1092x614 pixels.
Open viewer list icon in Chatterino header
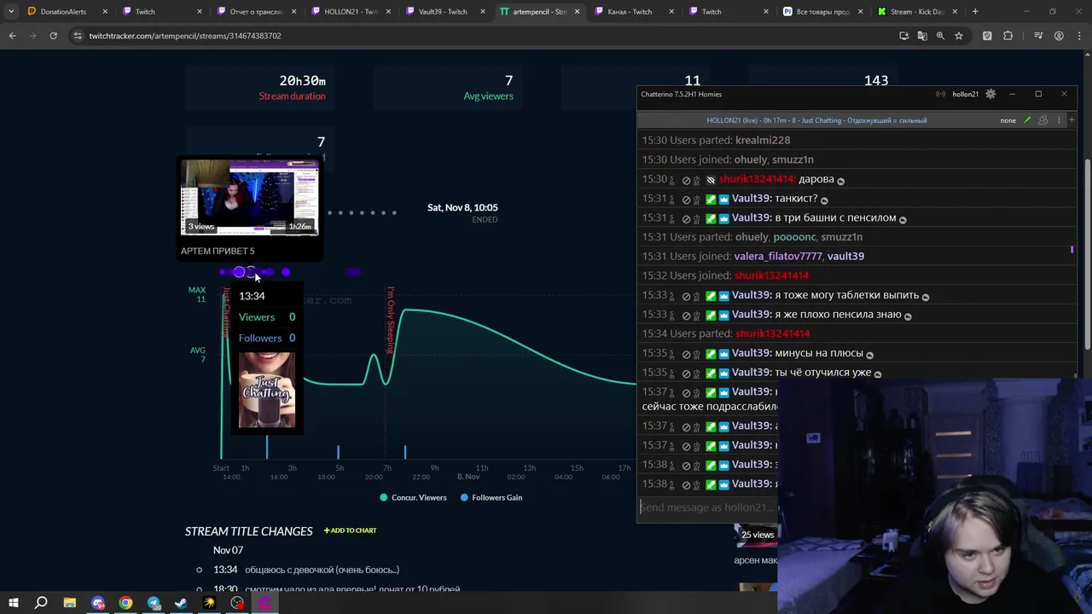click(x=1043, y=120)
